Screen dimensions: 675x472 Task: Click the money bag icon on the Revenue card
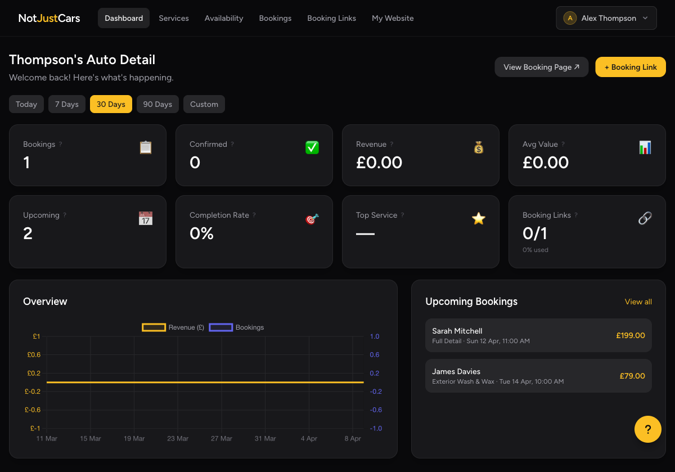479,147
